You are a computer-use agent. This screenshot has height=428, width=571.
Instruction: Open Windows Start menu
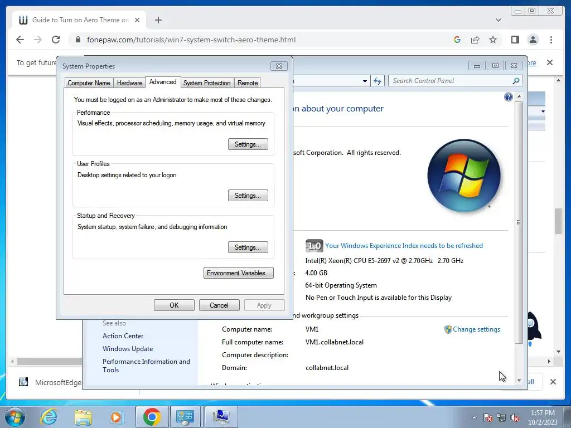[15, 417]
